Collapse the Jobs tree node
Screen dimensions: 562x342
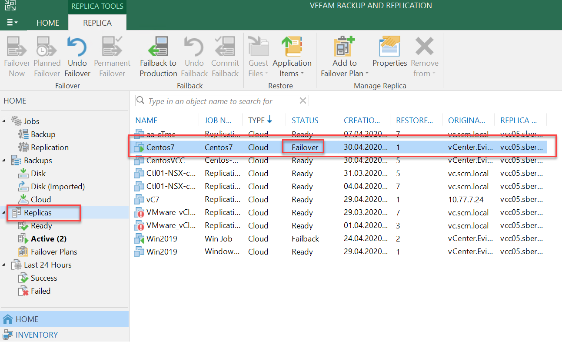pyautogui.click(x=4, y=121)
